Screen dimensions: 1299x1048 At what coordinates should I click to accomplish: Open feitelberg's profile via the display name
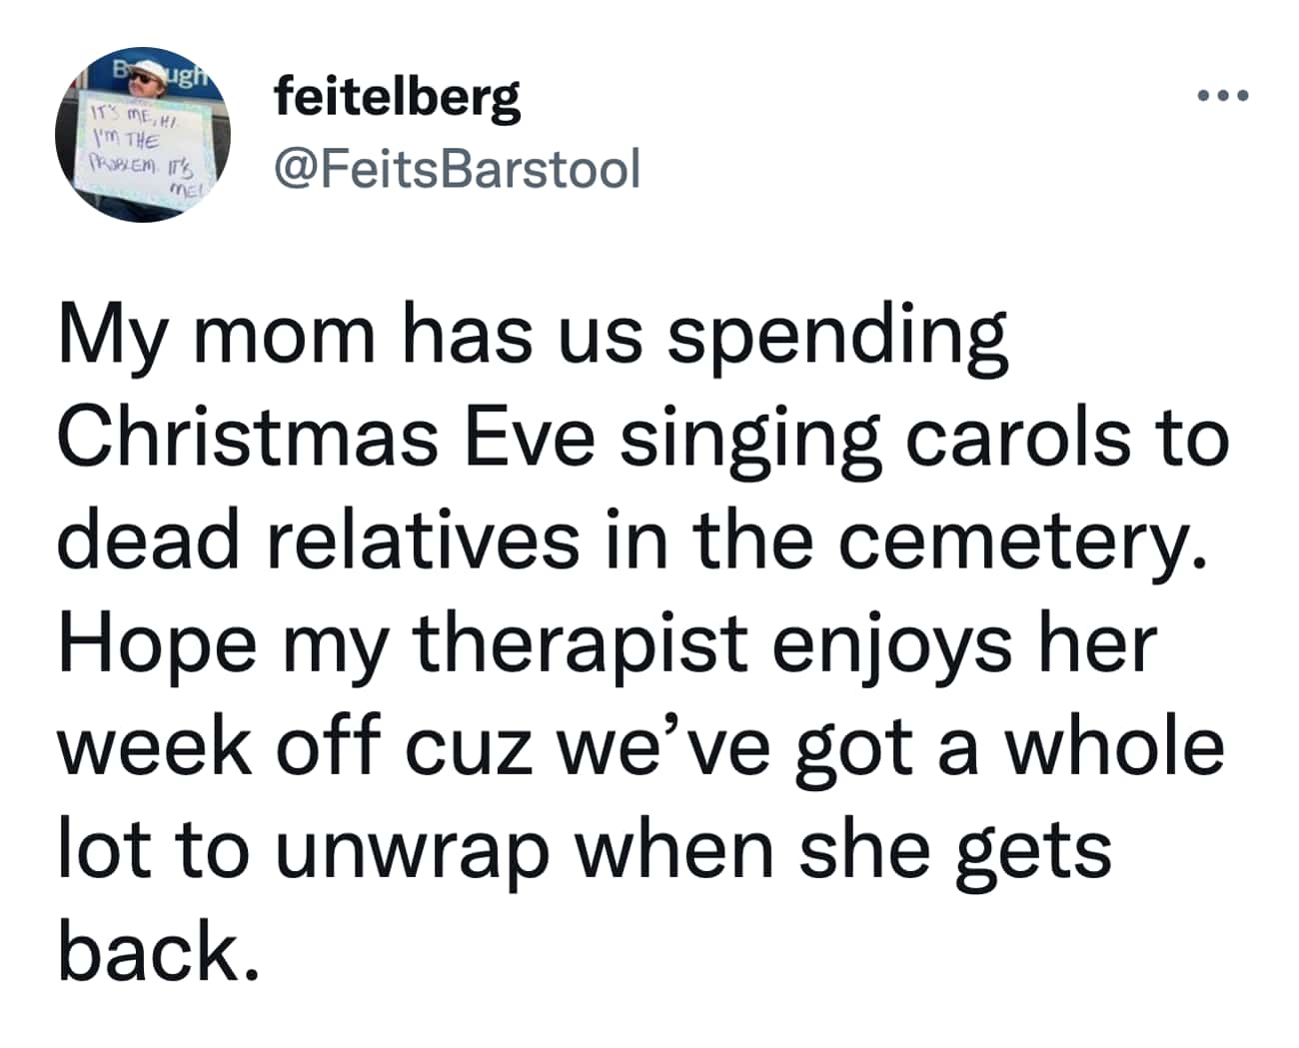pyautogui.click(x=396, y=99)
